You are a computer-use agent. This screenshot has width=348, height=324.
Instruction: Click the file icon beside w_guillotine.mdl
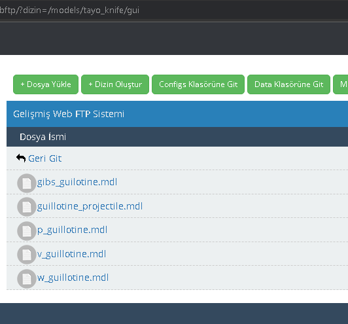point(27,279)
